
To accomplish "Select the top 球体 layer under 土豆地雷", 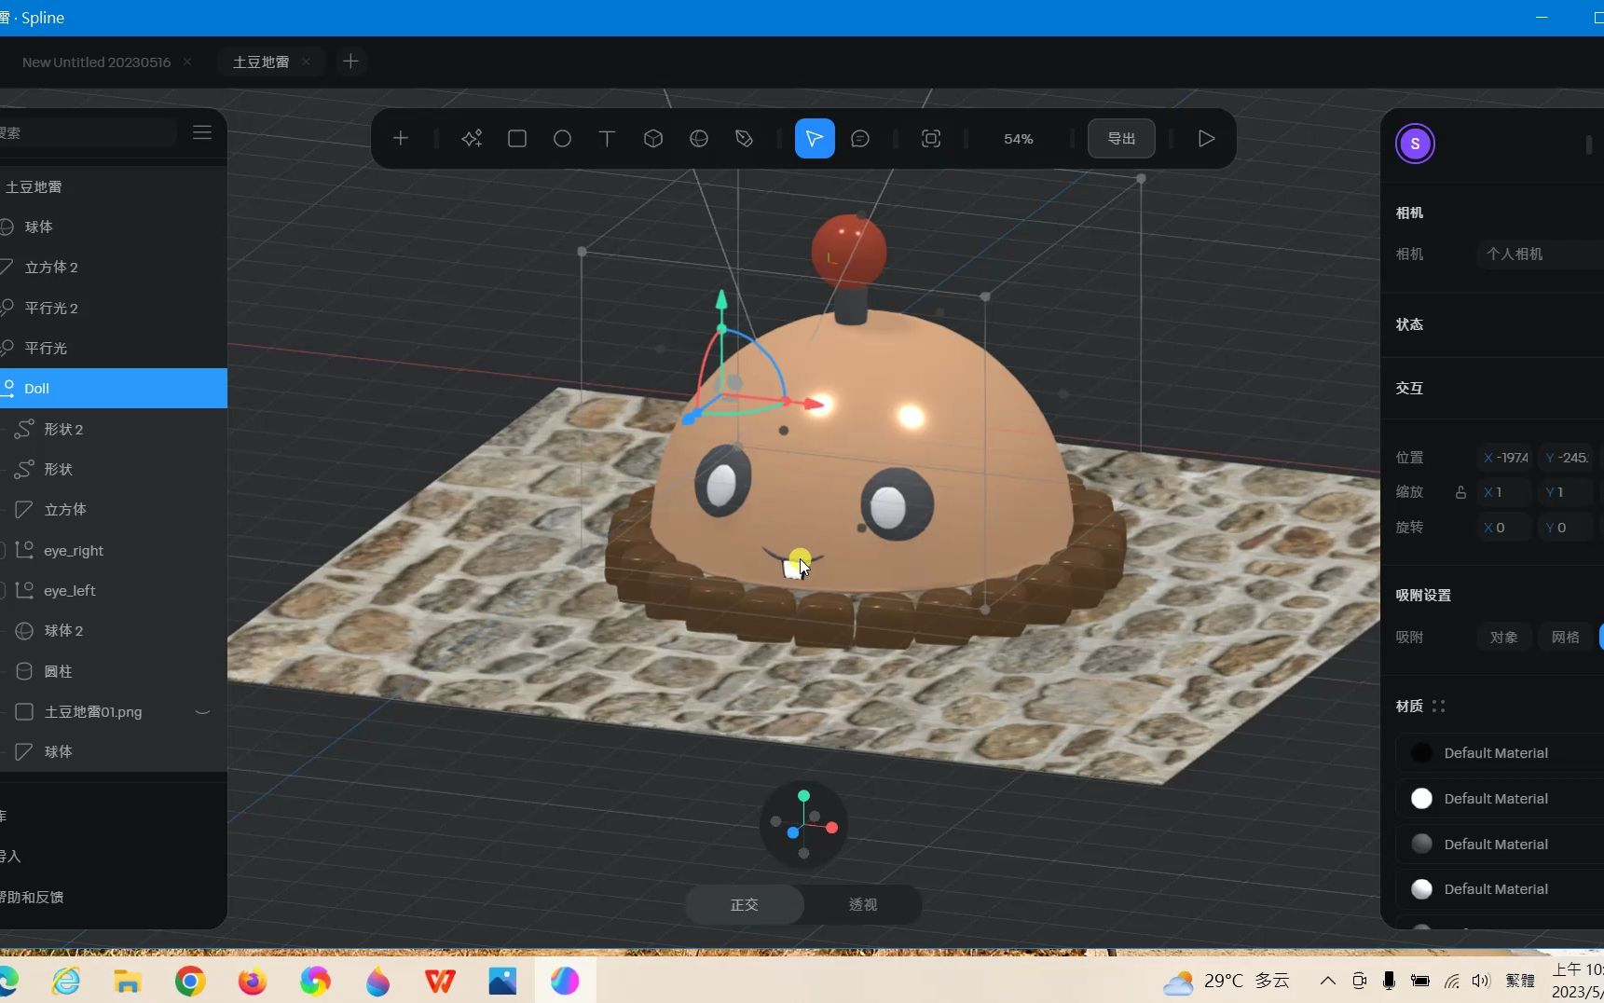I will 114,227.
